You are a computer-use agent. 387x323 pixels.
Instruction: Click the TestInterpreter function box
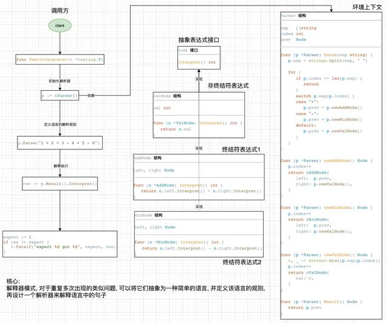click(x=60, y=59)
